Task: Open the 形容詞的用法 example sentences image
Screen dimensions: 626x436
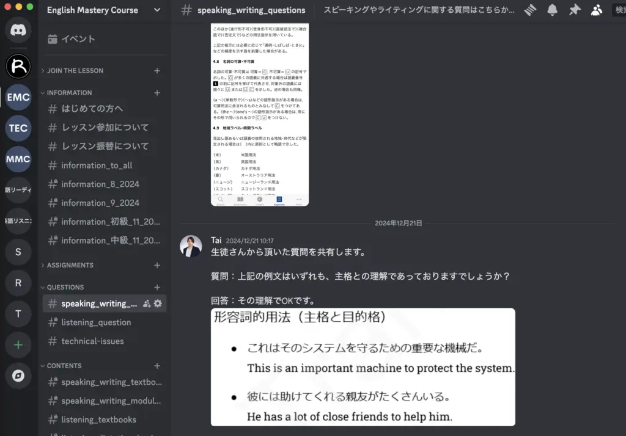Action: click(x=363, y=367)
